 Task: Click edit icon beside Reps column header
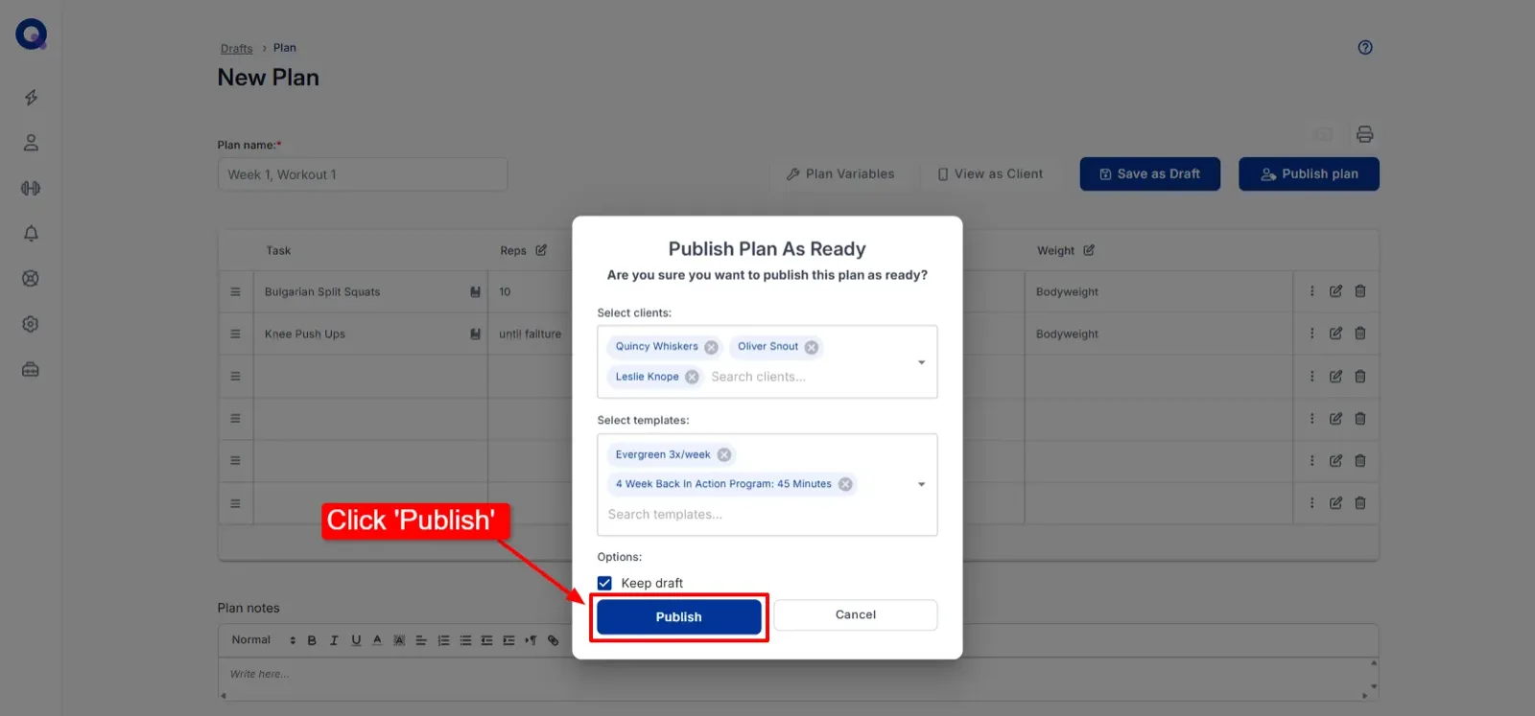tap(541, 250)
